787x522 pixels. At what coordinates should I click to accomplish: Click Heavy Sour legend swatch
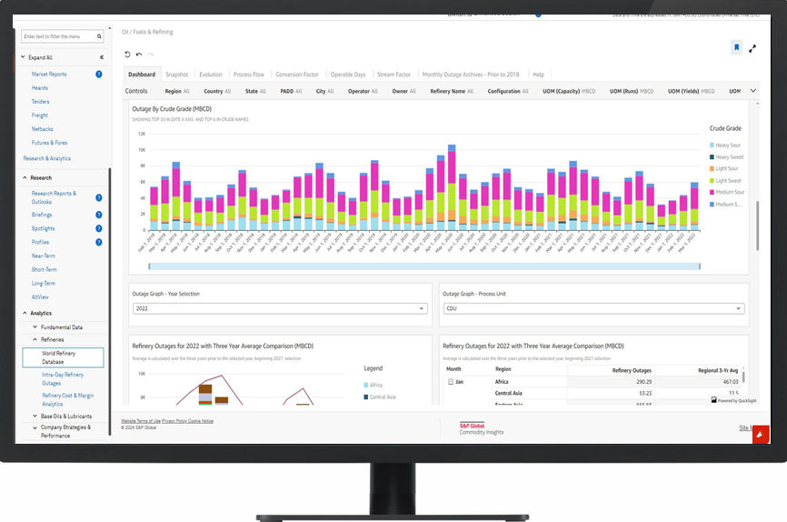coord(712,146)
